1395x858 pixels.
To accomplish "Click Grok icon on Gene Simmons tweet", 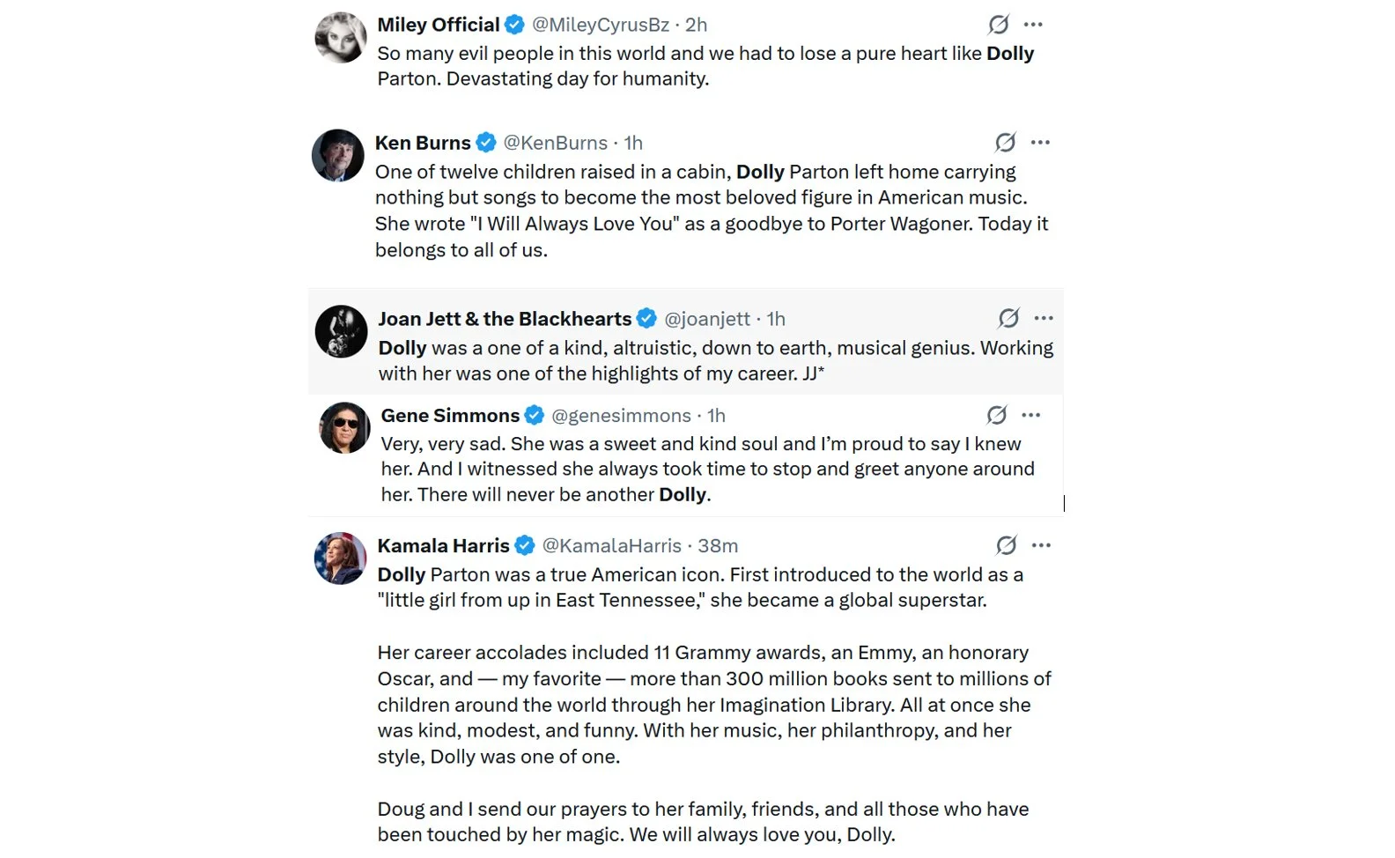I will point(996,415).
